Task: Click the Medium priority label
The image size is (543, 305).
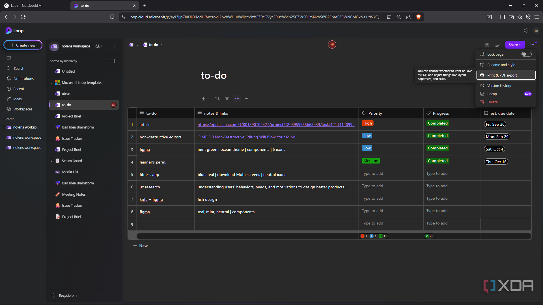Action: tap(371, 161)
